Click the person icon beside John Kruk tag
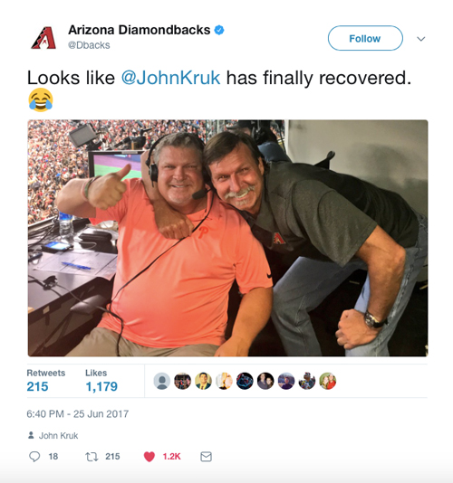 [31, 435]
